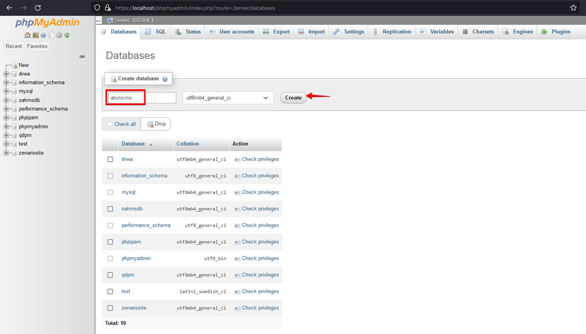
Task: Click the Favorites button in sidebar
Action: click(x=37, y=46)
